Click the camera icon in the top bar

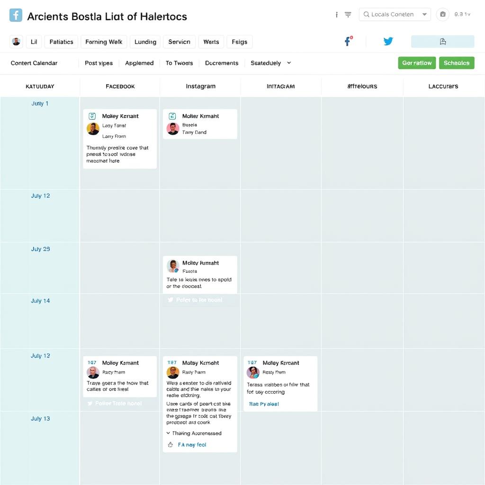tap(442, 14)
